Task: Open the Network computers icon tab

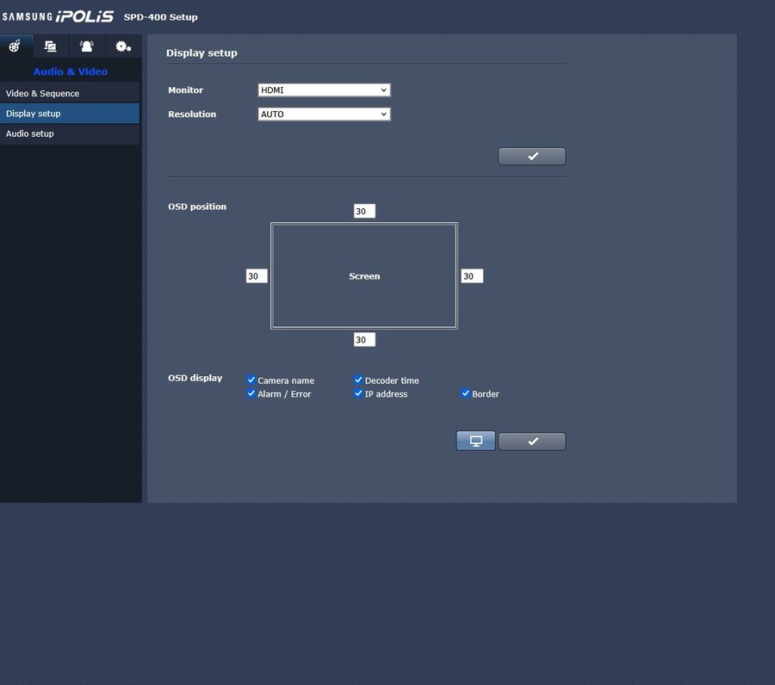Action: pos(51,46)
